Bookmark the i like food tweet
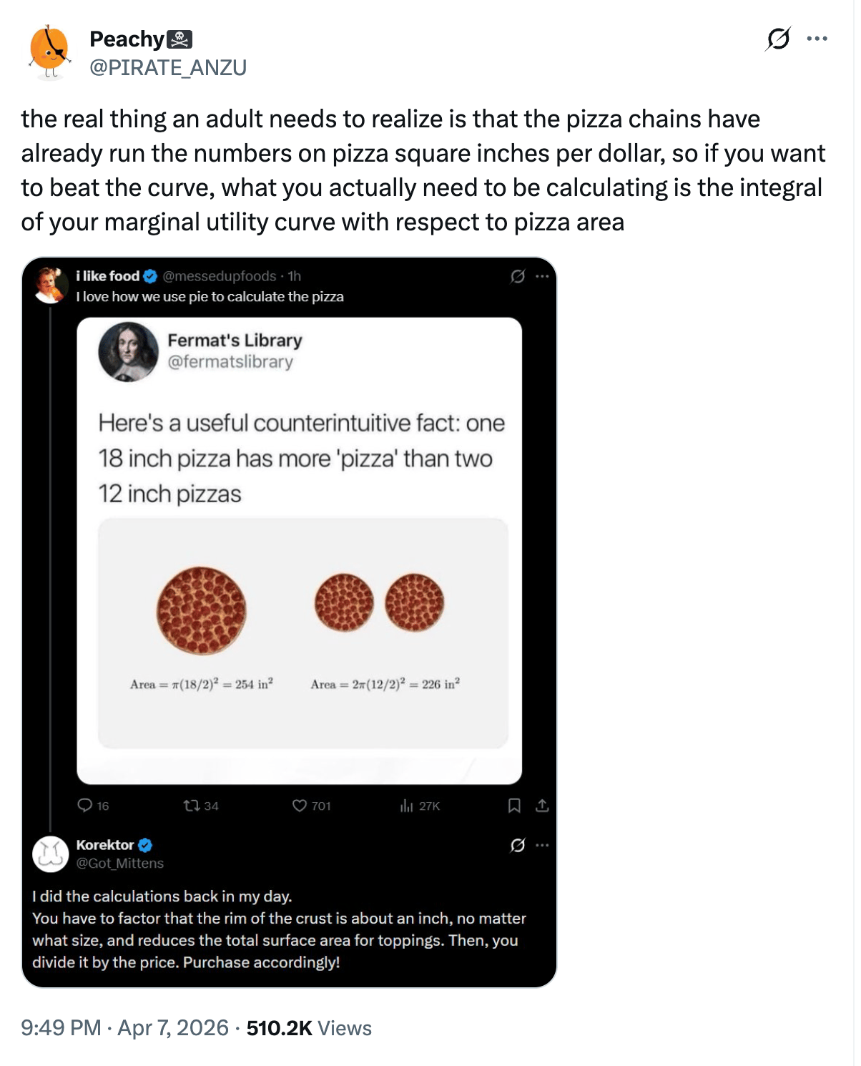Image resolution: width=861 pixels, height=1066 pixels. [x=514, y=806]
